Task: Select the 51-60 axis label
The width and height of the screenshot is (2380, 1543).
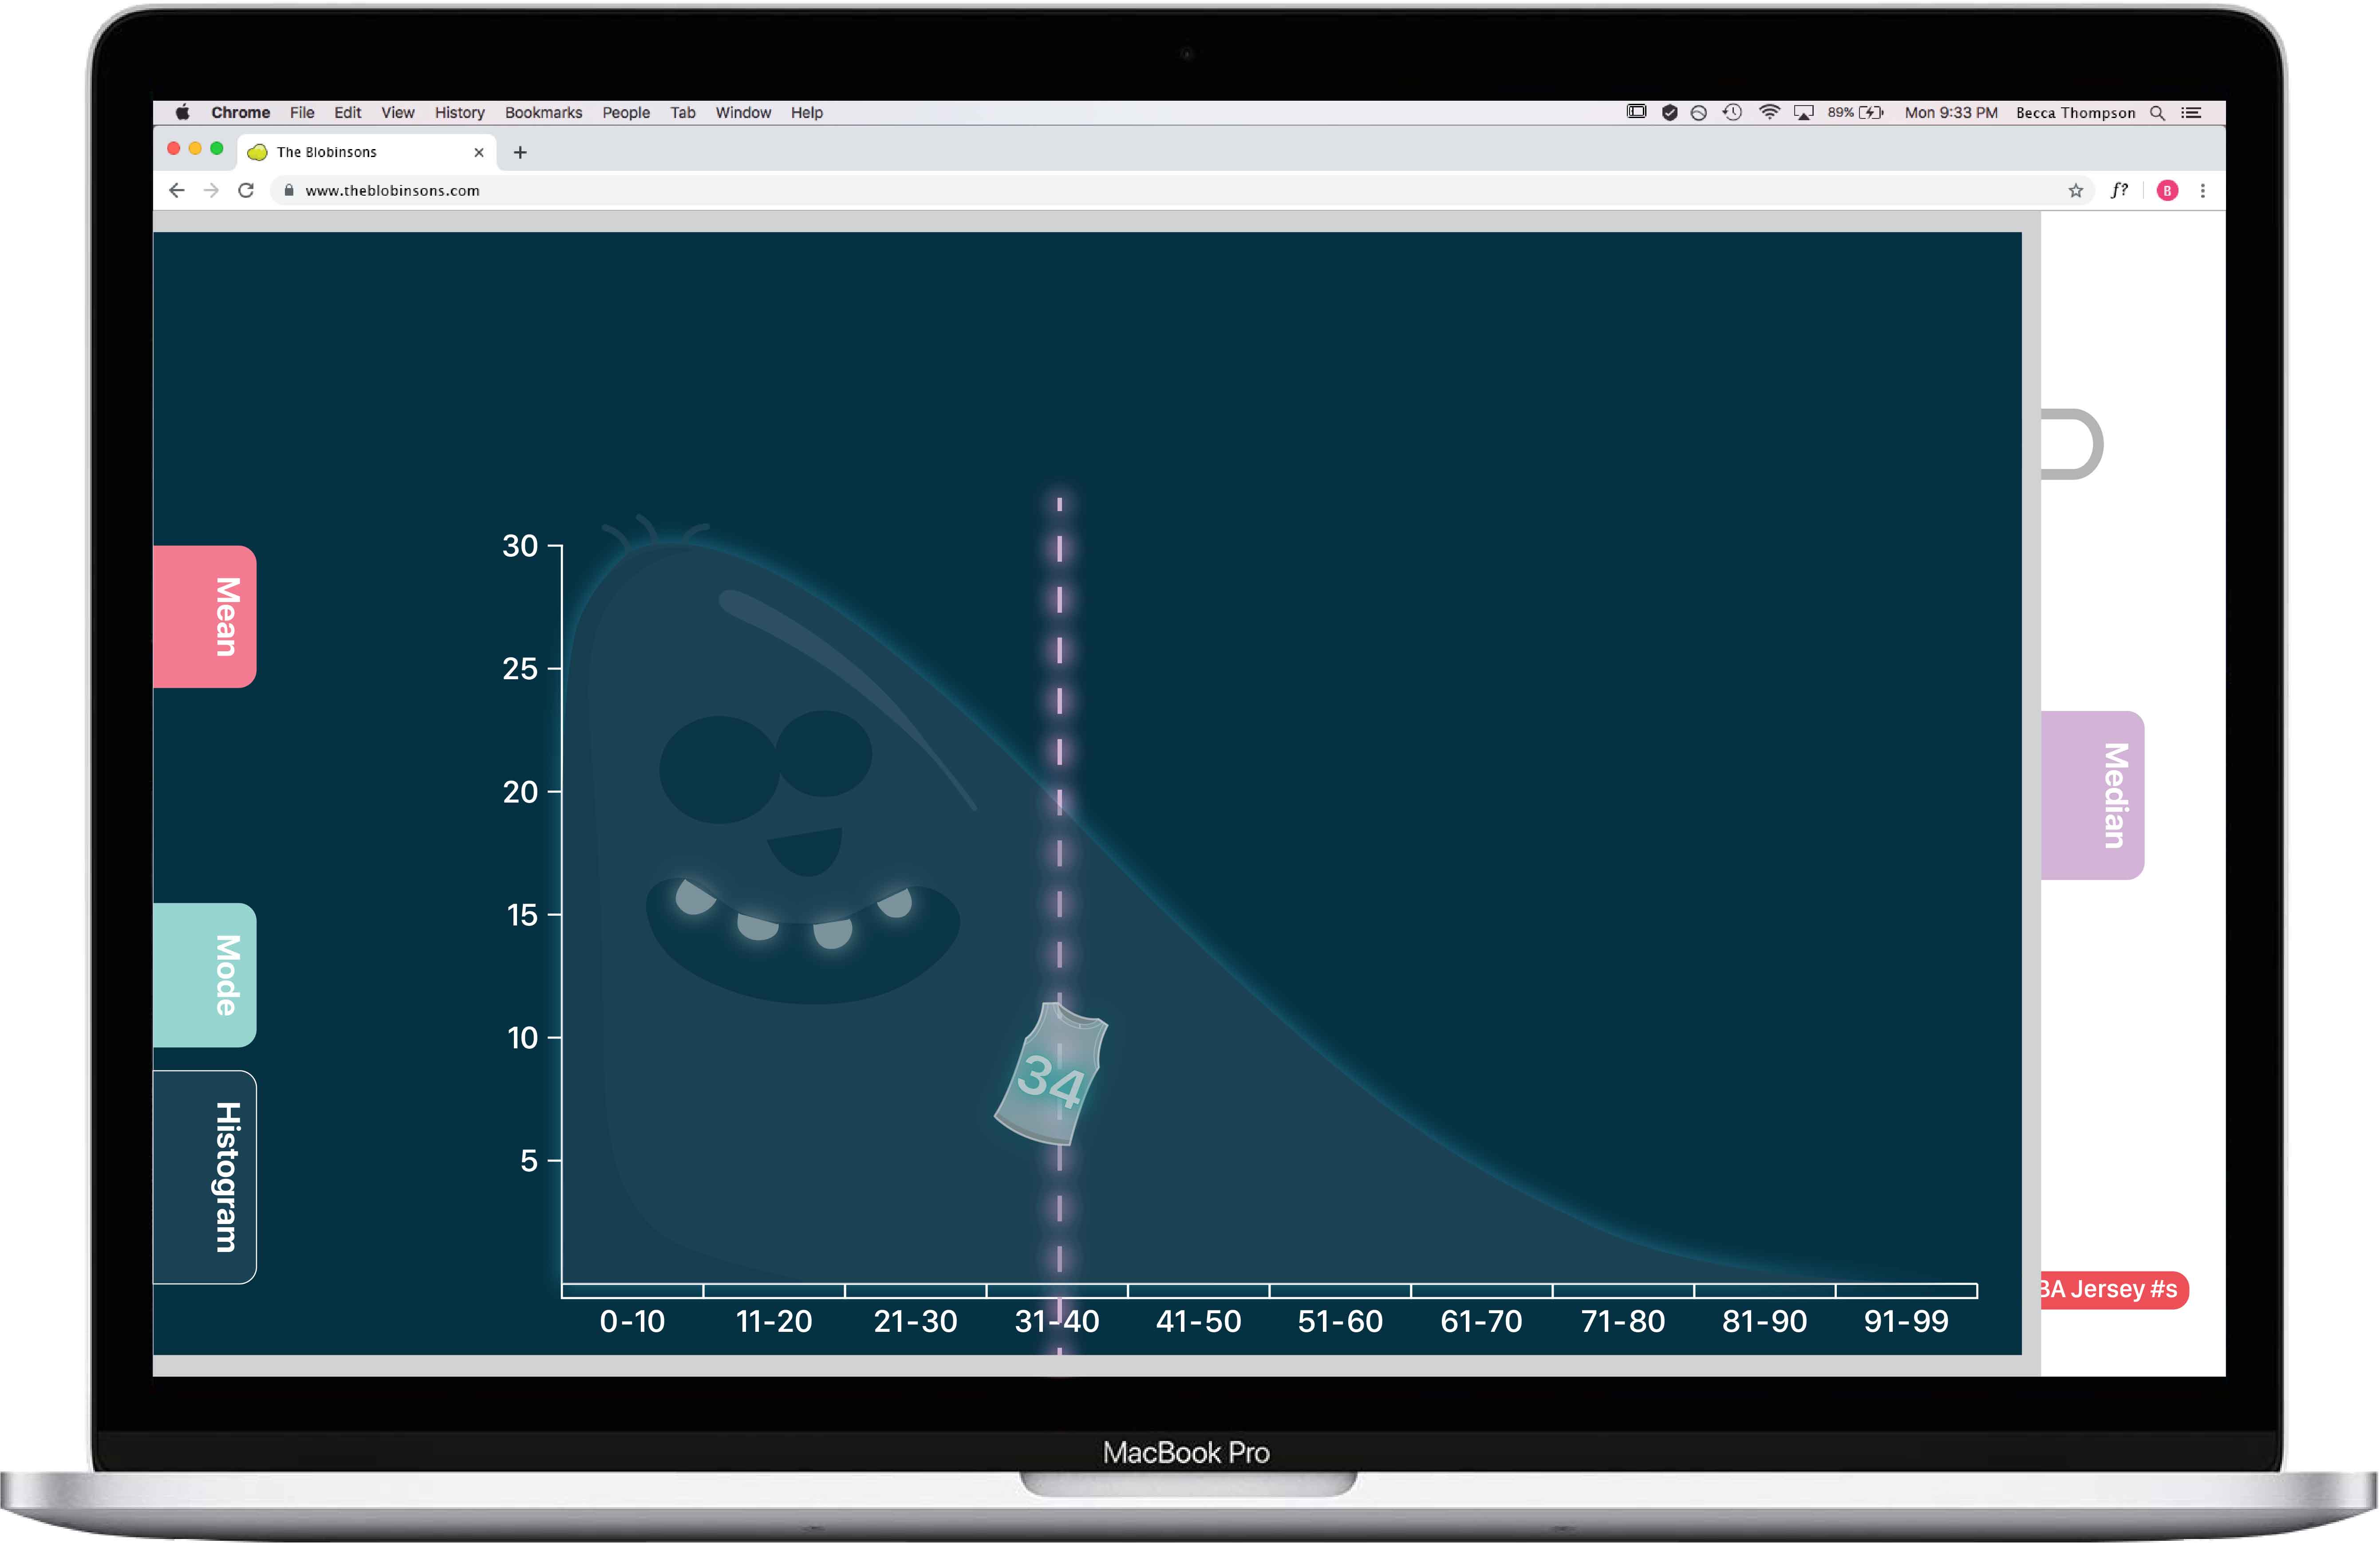Action: (x=1340, y=1321)
